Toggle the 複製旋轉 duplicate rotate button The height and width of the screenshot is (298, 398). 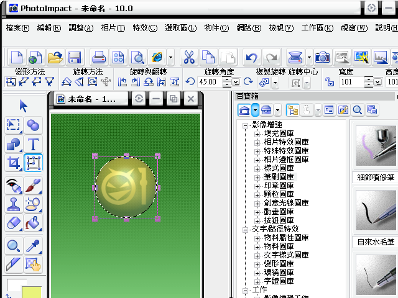[264, 83]
